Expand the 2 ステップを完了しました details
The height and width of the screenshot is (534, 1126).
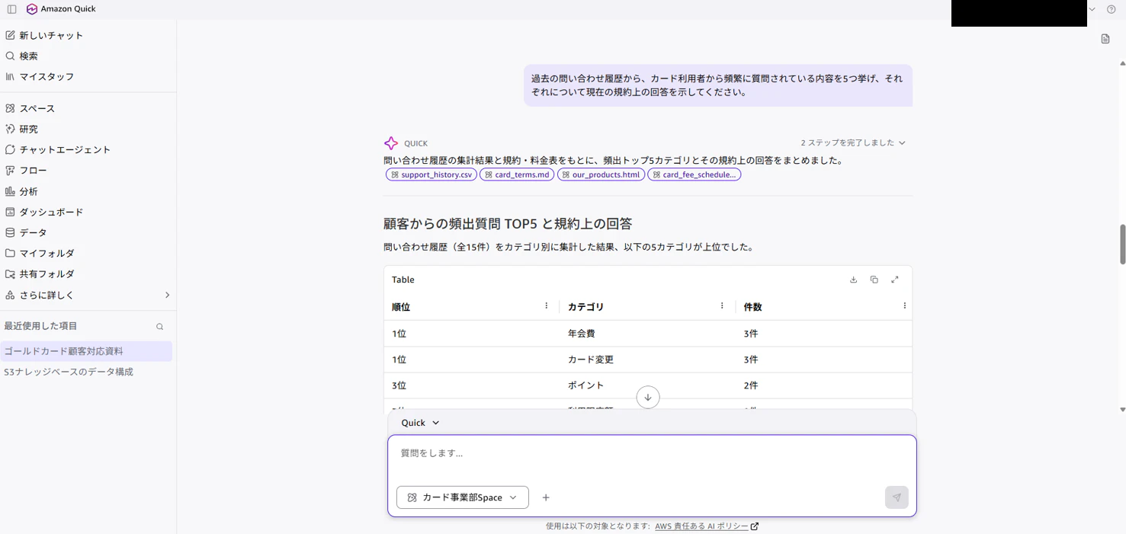[x=853, y=142]
